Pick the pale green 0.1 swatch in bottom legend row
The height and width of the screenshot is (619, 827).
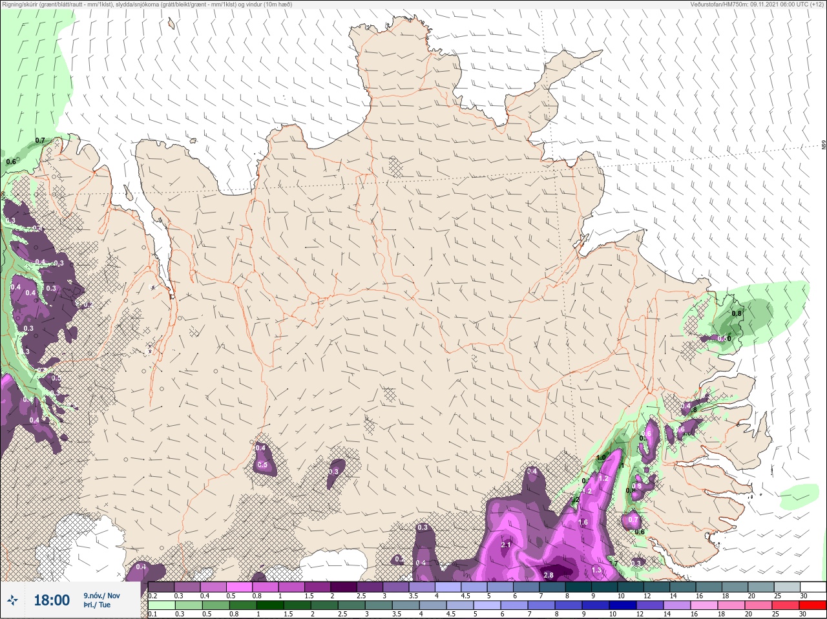click(x=162, y=605)
